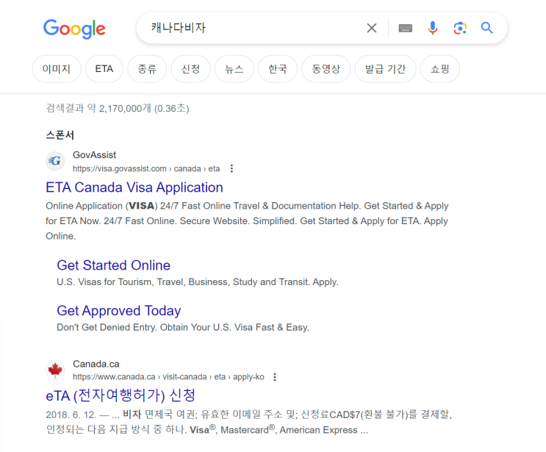Viewport: 546px width, 452px height.
Task: Search by image with Google Lens icon
Action: click(460, 28)
